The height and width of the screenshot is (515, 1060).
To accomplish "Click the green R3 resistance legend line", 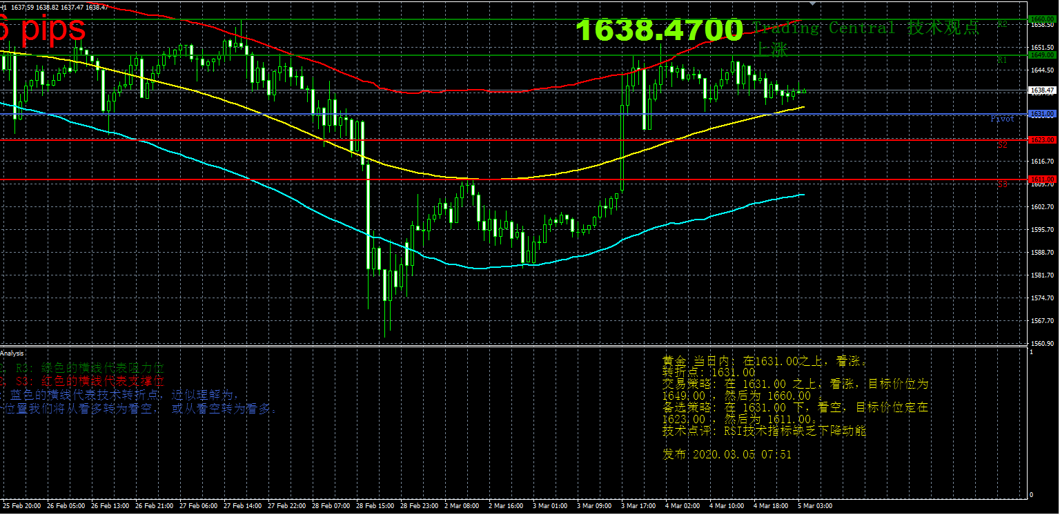I will [83, 368].
